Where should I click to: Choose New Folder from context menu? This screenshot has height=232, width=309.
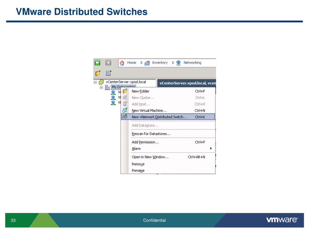tap(168, 91)
